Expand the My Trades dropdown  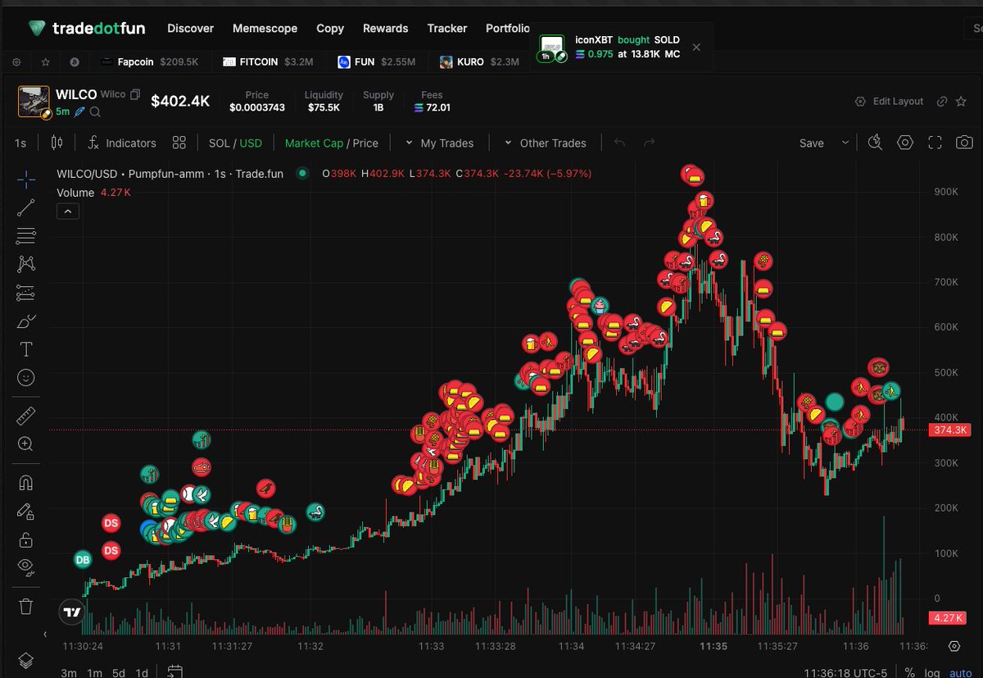click(439, 143)
